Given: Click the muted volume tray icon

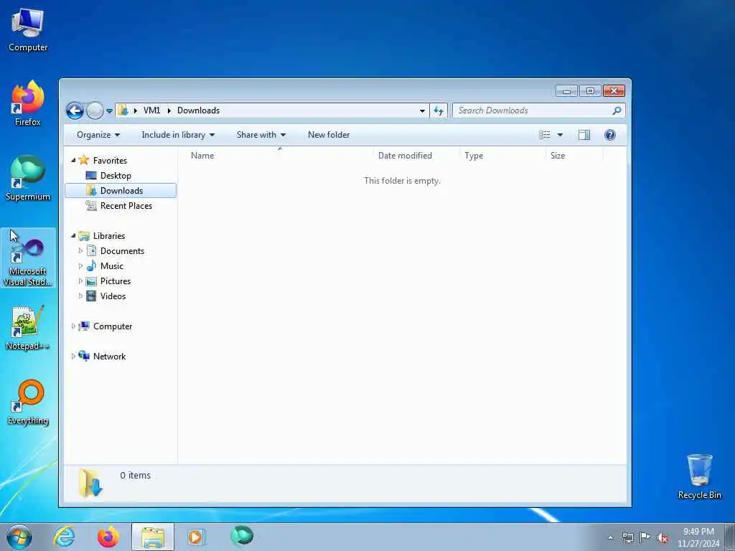Looking at the screenshot, I should point(663,537).
